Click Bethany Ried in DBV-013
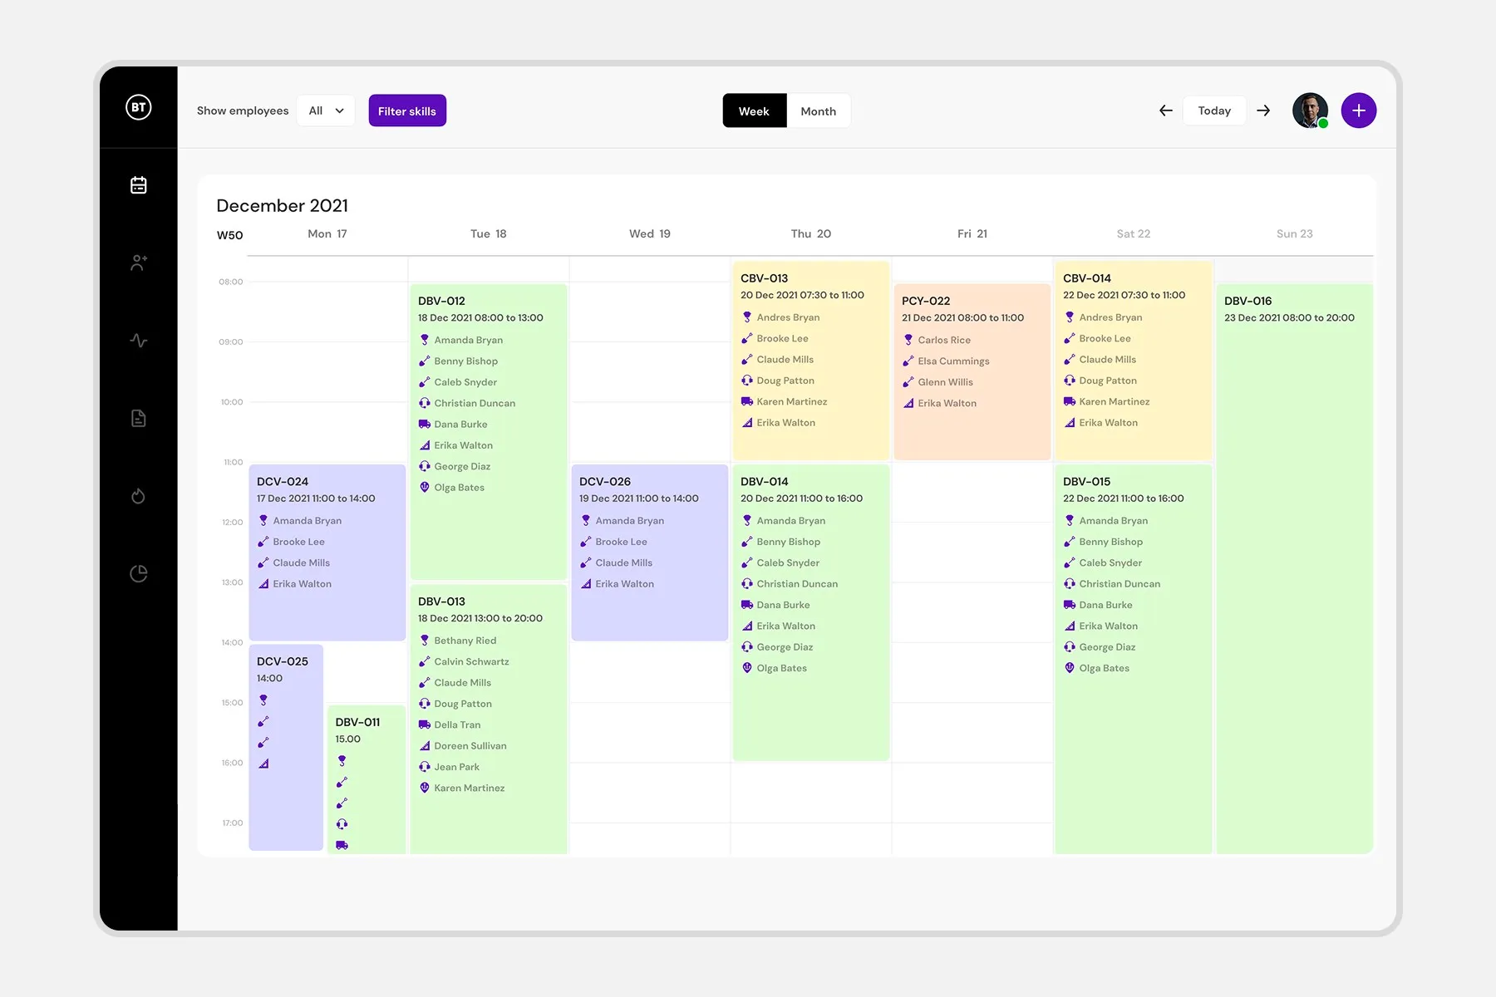The height and width of the screenshot is (997, 1496). (x=465, y=641)
